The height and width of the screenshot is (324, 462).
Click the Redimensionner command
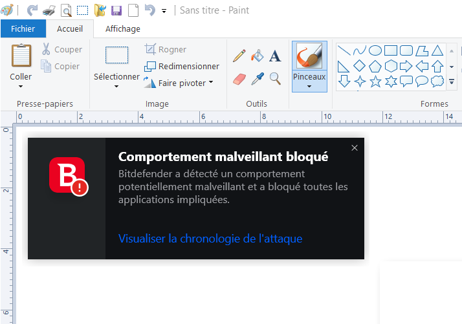point(182,66)
